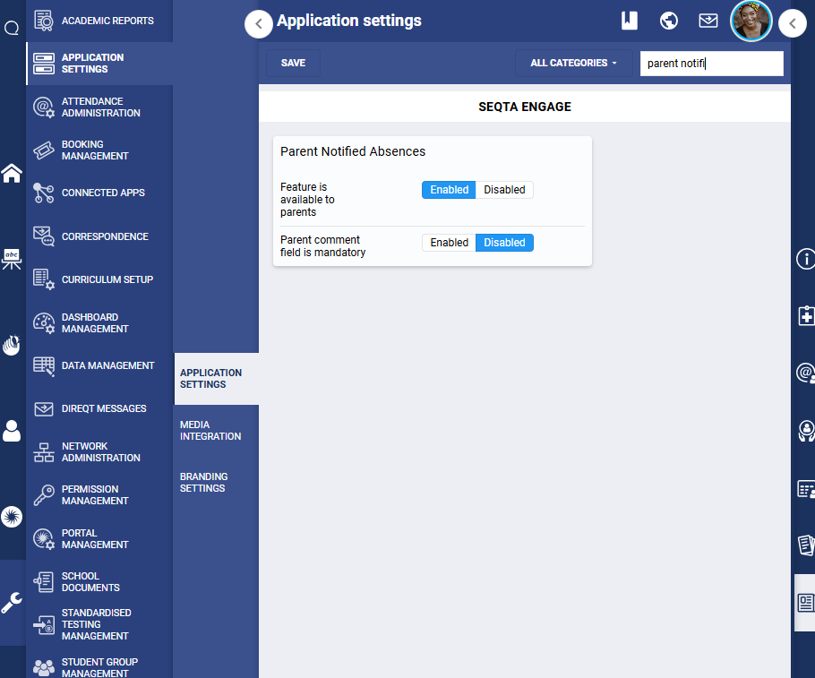Click the settings search input field

pyautogui.click(x=711, y=64)
